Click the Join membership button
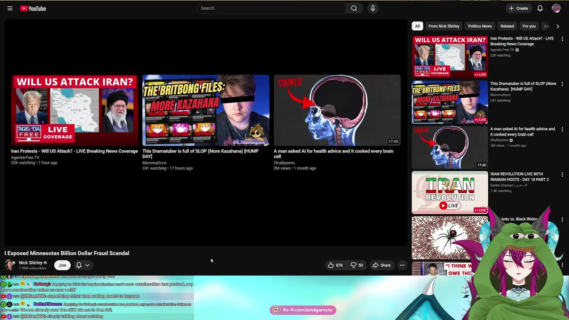569x320 pixels. (62, 265)
